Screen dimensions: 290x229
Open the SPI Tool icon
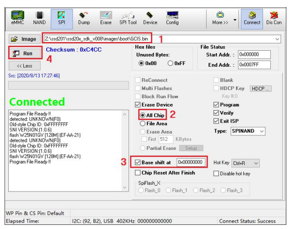(x=128, y=18)
